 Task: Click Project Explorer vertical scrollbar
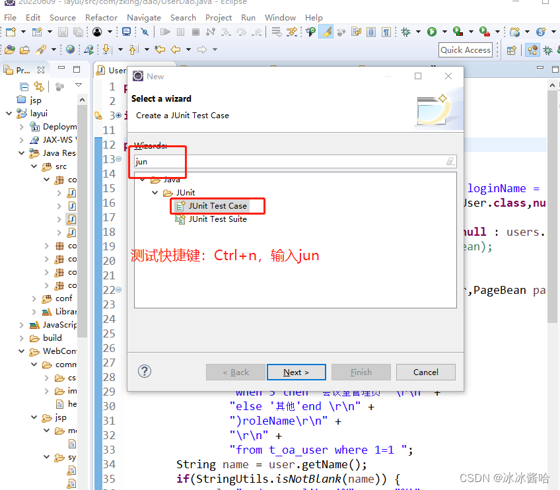click(x=82, y=220)
